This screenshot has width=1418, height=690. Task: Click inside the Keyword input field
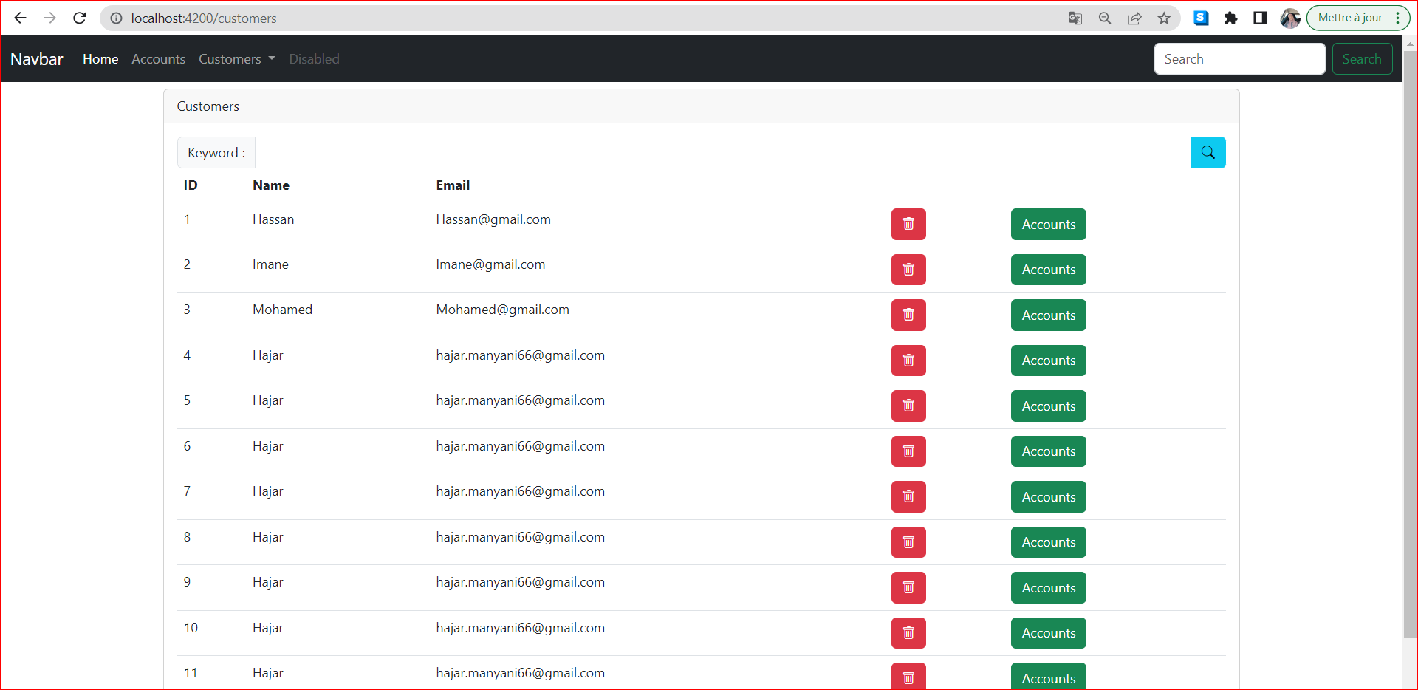[x=665, y=152]
